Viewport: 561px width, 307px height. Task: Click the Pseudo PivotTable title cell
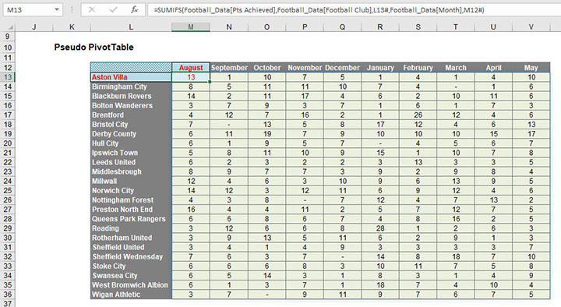93,48
